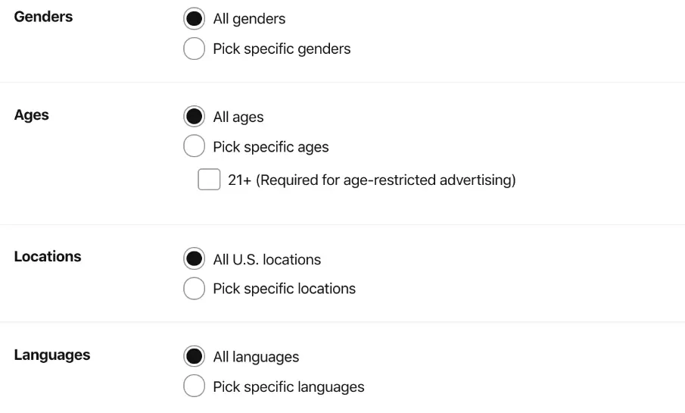Enable the 21+ age-restricted advertising checkbox

point(209,180)
